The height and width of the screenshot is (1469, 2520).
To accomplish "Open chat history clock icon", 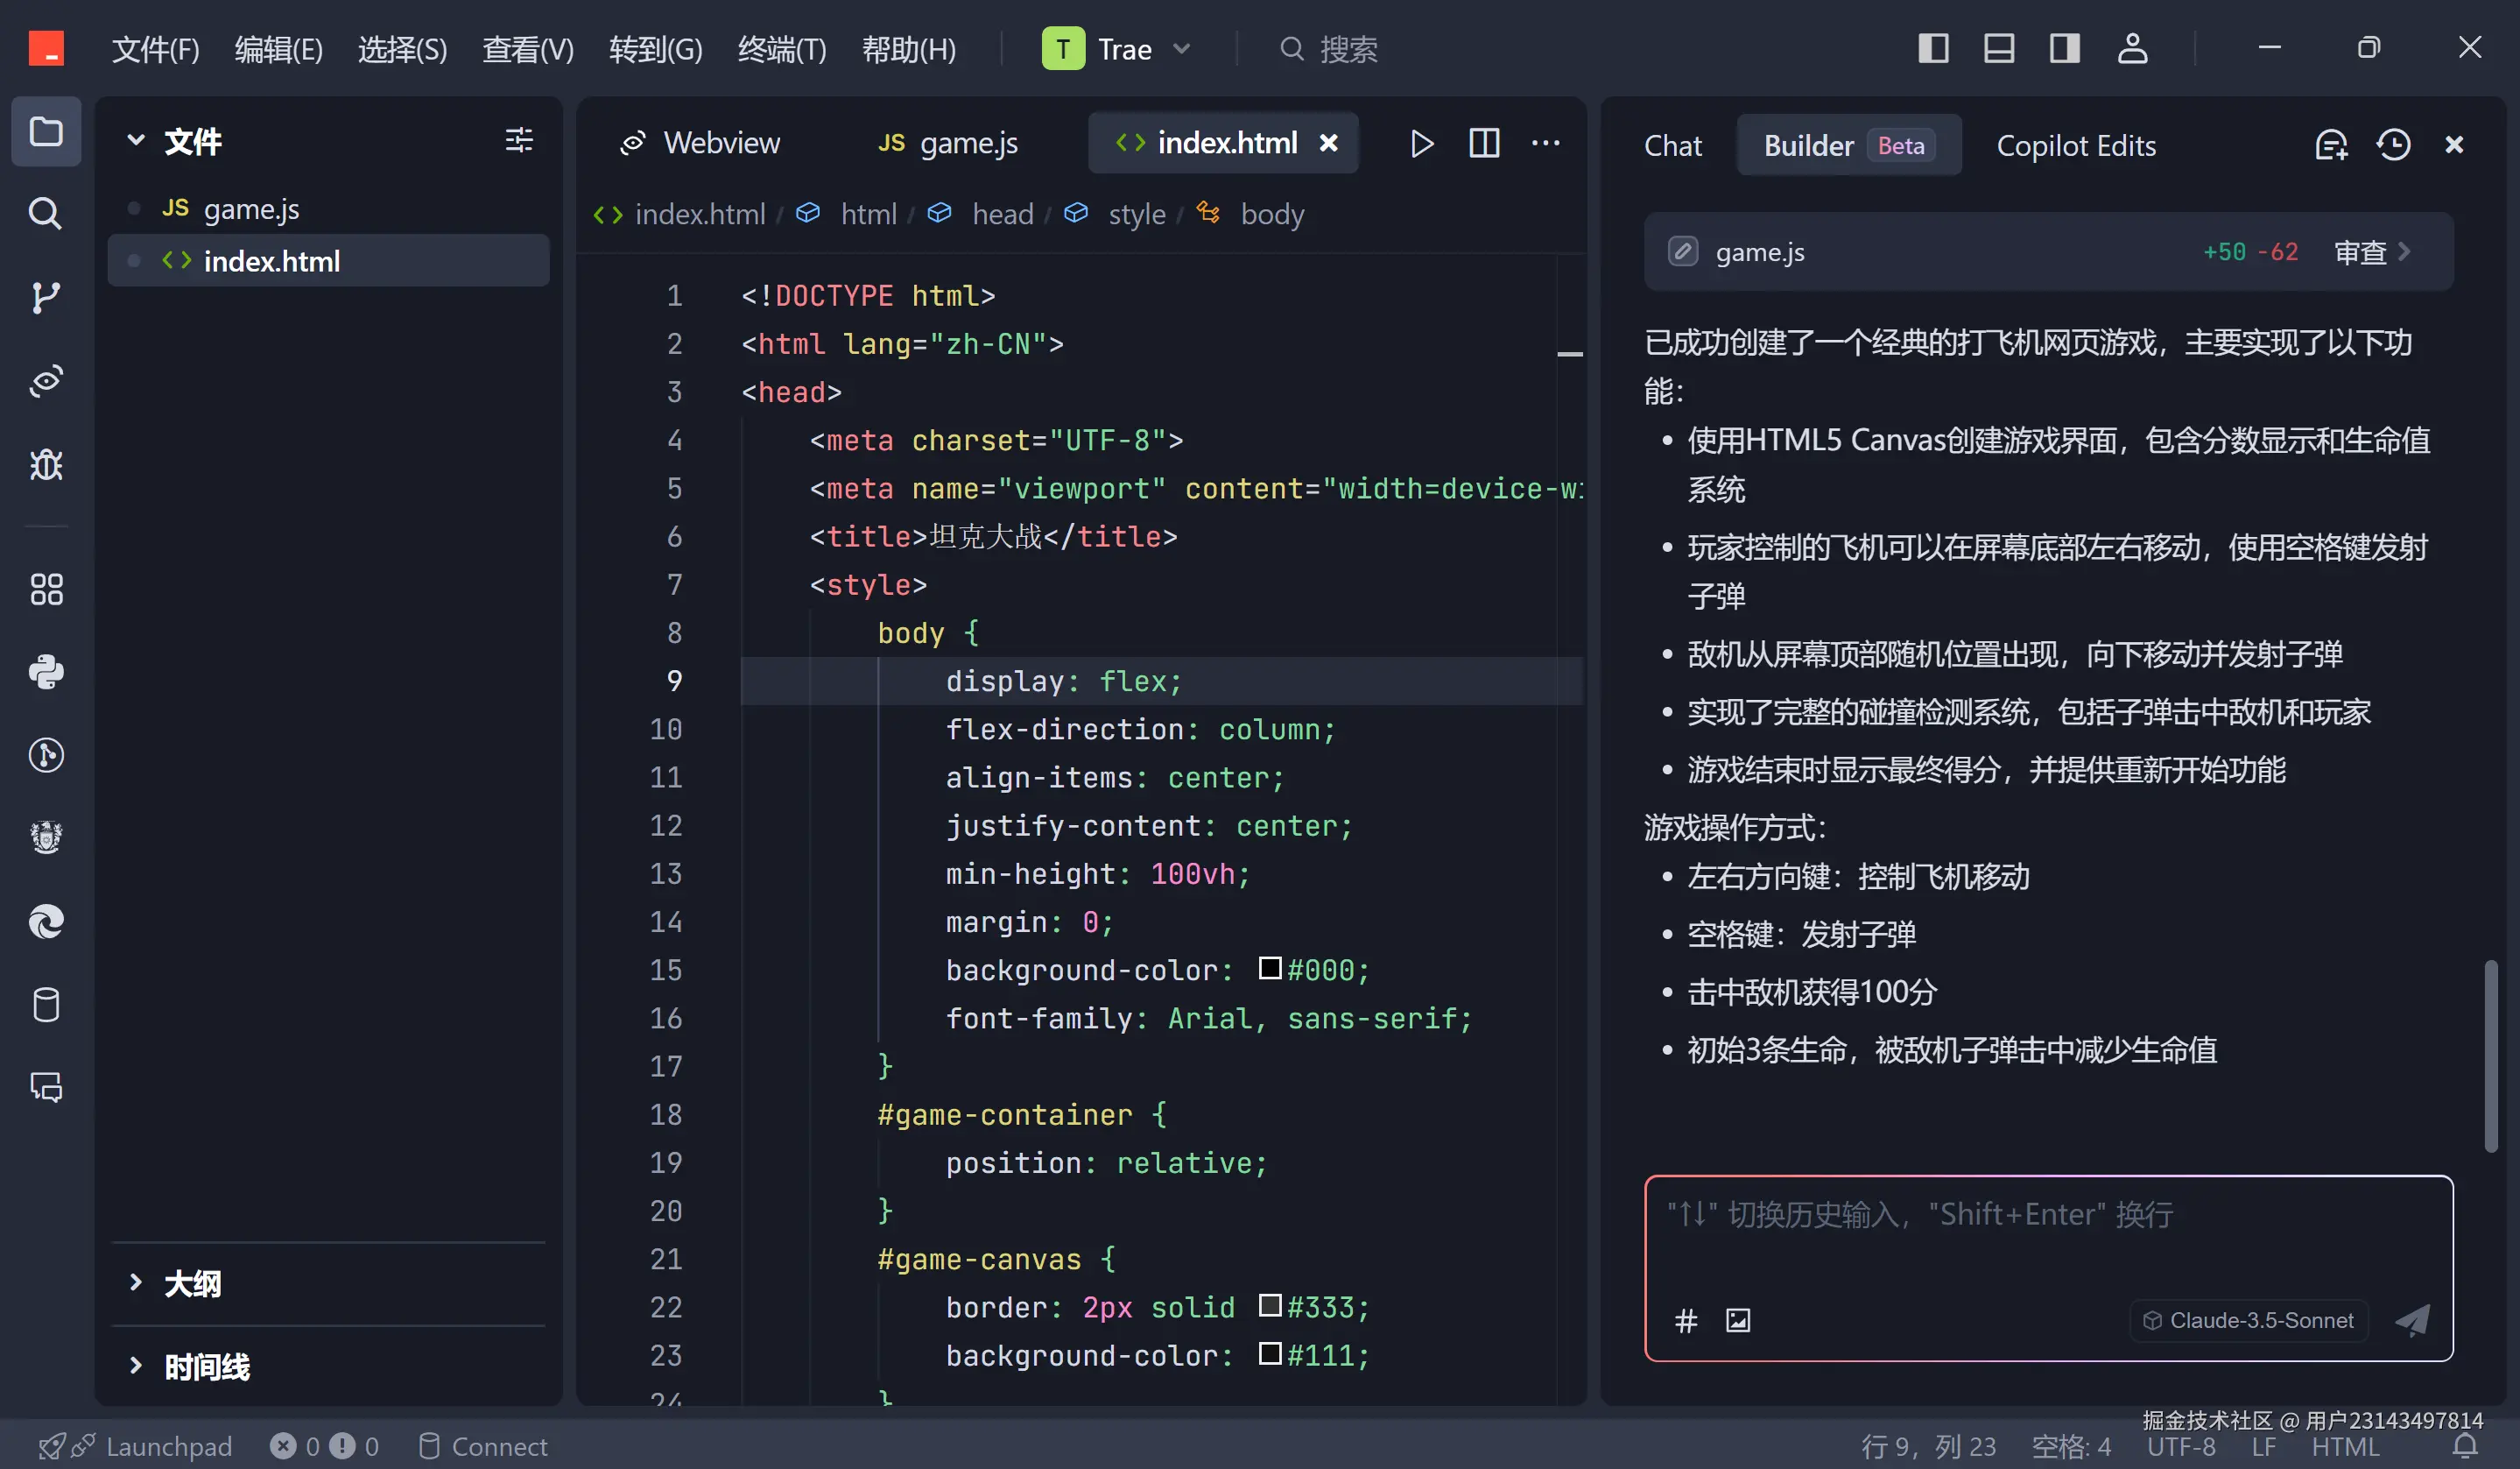I will 2393,145.
